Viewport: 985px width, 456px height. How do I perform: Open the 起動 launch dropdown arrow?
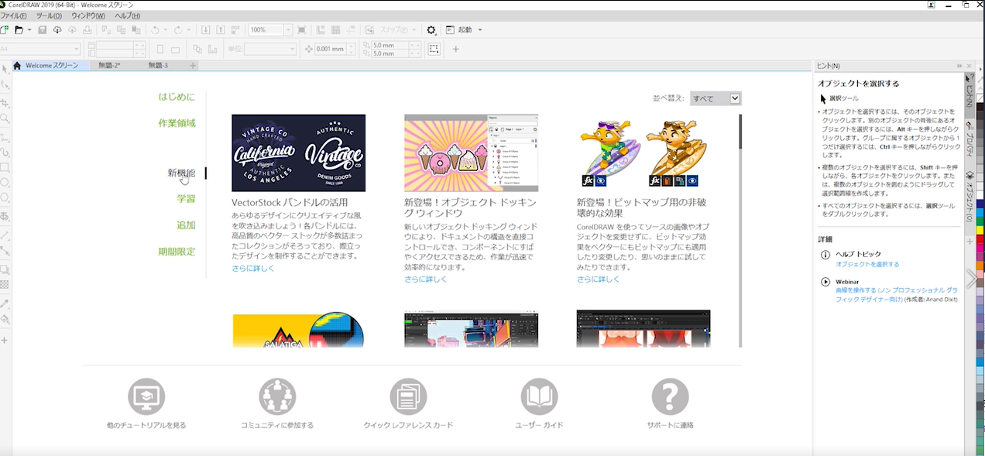coord(480,30)
